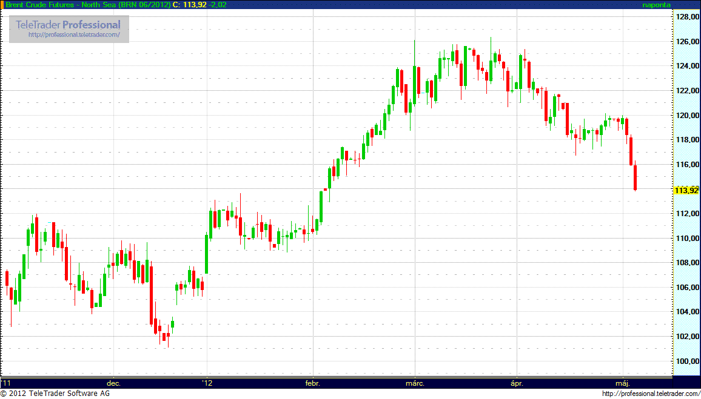
Task: Click the 110,00 price axis label
Action: pos(688,239)
